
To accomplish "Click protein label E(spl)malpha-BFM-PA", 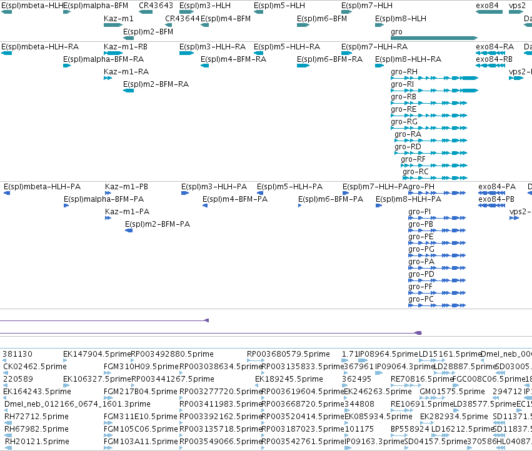I will click(104, 199).
